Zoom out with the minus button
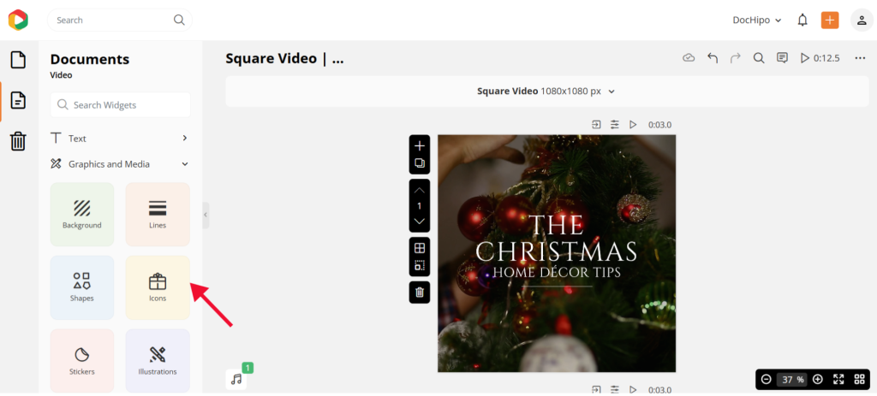Screen dimensions: 877x396 coord(767,379)
